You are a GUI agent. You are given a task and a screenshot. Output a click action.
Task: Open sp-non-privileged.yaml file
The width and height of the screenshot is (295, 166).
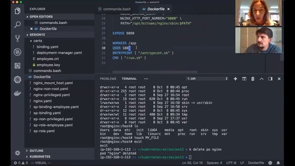click(x=53, y=119)
